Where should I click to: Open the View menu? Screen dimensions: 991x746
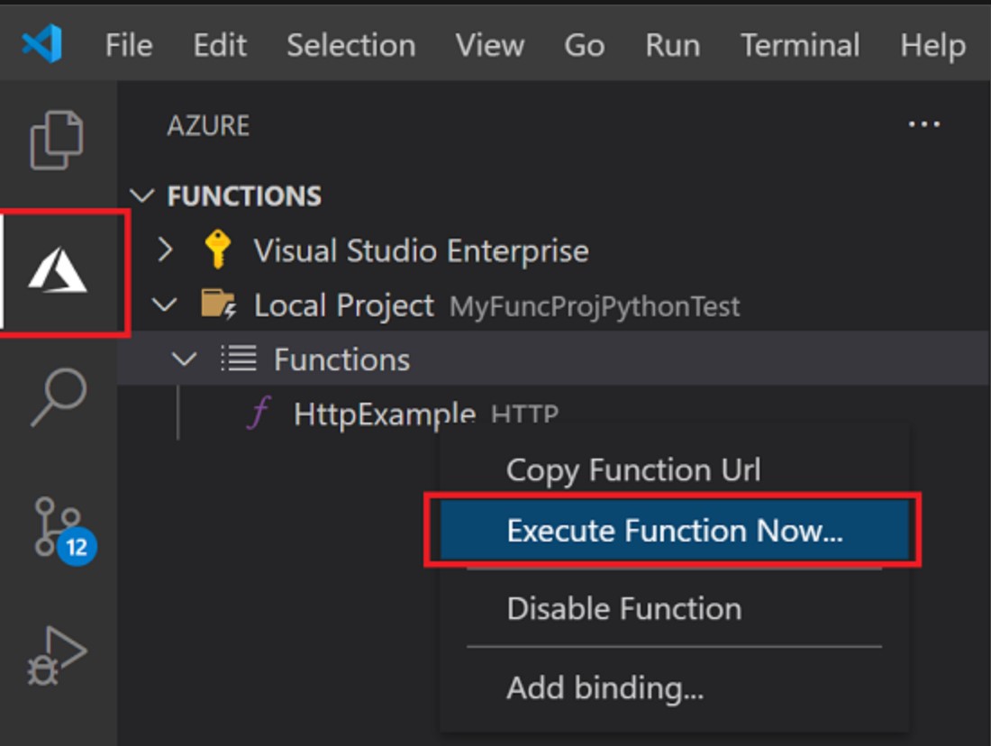point(490,45)
